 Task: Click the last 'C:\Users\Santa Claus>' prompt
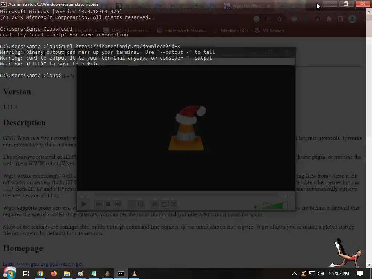point(31,76)
